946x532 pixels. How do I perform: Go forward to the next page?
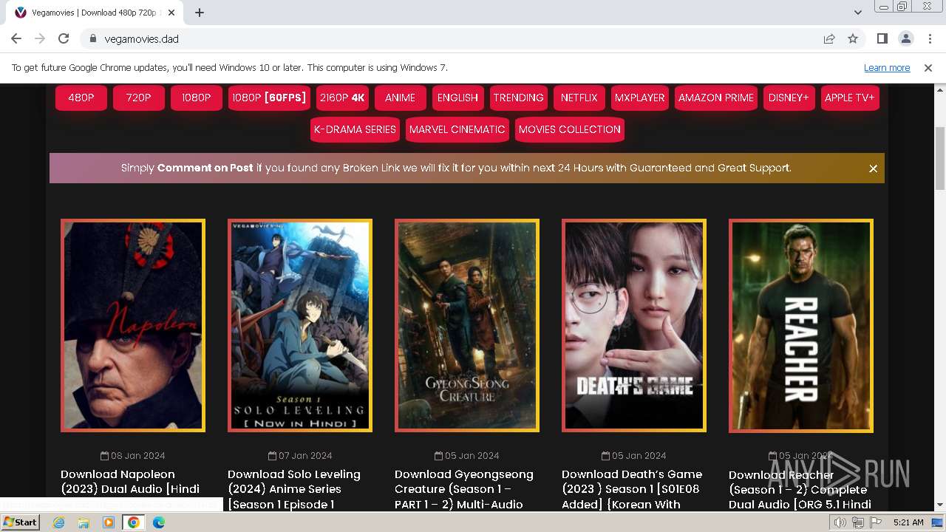coord(40,38)
